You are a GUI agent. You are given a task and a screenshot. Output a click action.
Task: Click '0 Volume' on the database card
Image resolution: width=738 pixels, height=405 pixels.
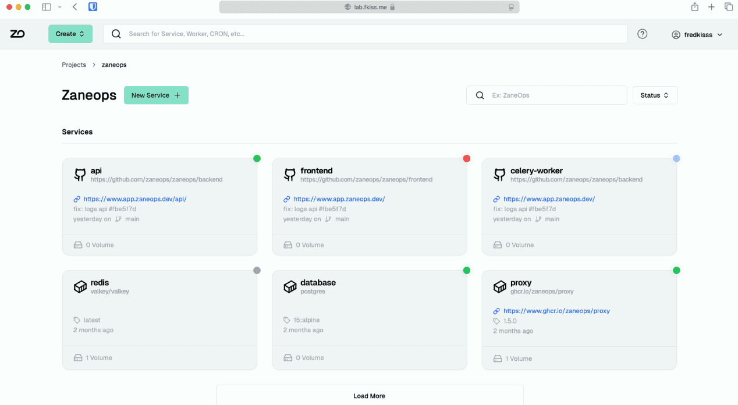click(310, 358)
